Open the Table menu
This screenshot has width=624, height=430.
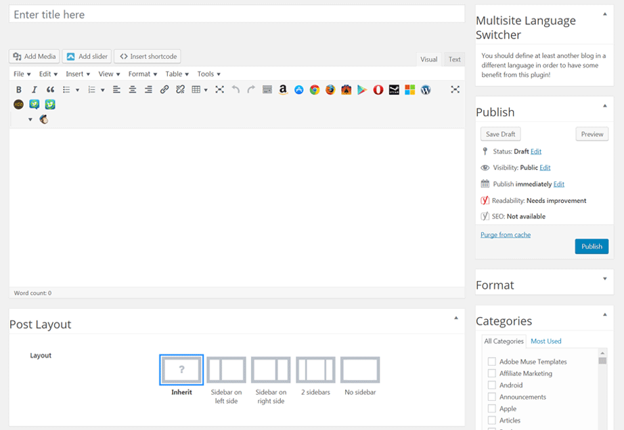177,74
